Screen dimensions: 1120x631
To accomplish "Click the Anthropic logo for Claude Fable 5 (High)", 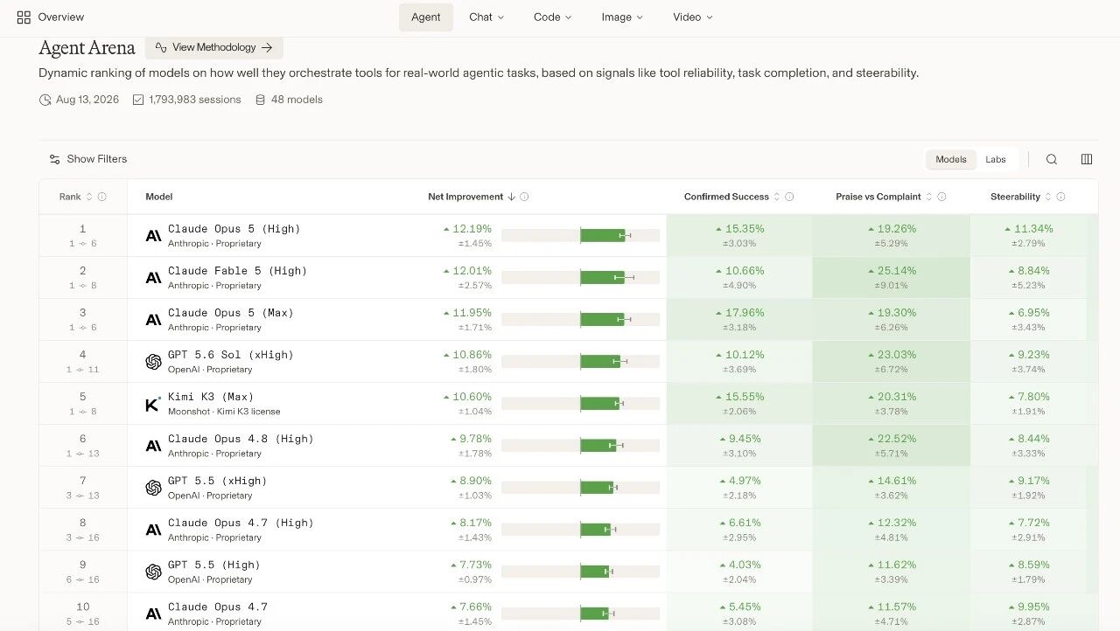I will (x=153, y=278).
